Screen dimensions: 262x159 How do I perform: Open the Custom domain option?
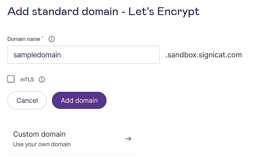39,134
